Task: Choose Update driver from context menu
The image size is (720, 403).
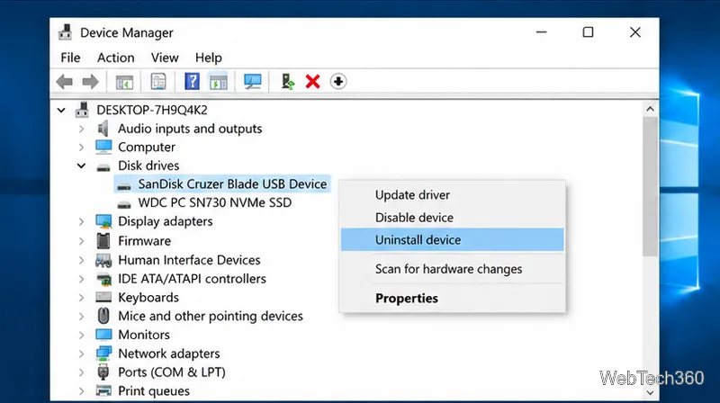Action: pyautogui.click(x=452, y=194)
